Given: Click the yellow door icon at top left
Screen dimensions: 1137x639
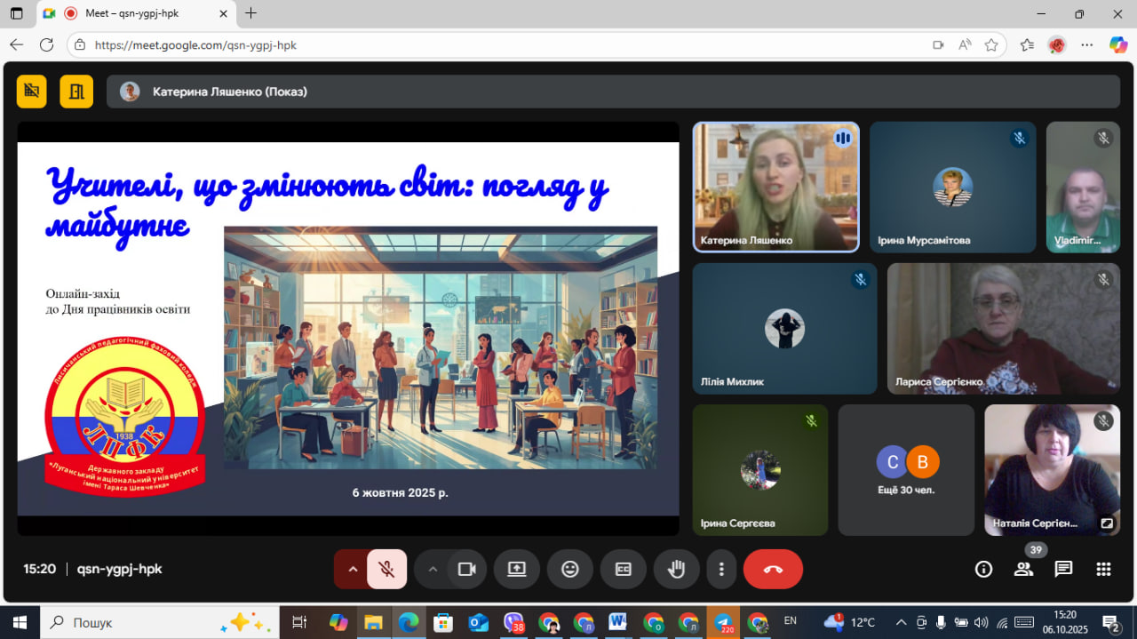Looking at the screenshot, I should tap(76, 92).
